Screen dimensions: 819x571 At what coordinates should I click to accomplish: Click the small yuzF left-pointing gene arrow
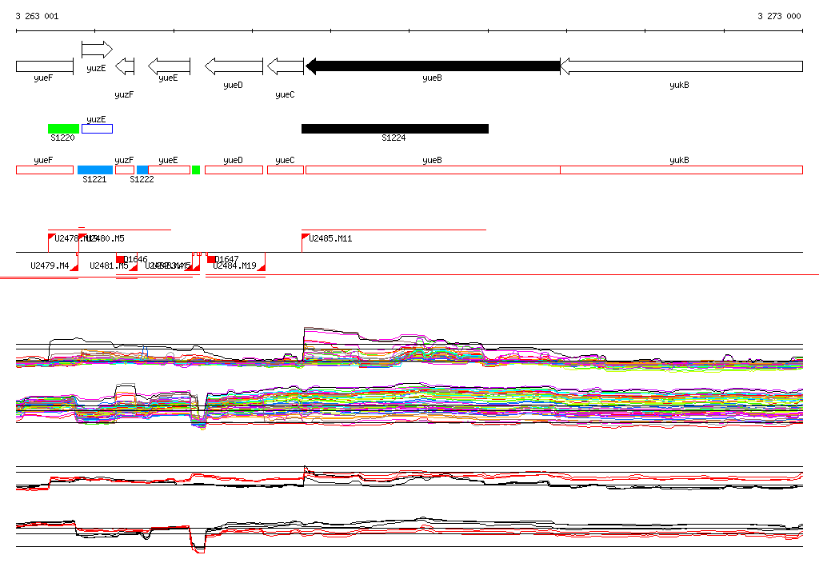(x=124, y=66)
